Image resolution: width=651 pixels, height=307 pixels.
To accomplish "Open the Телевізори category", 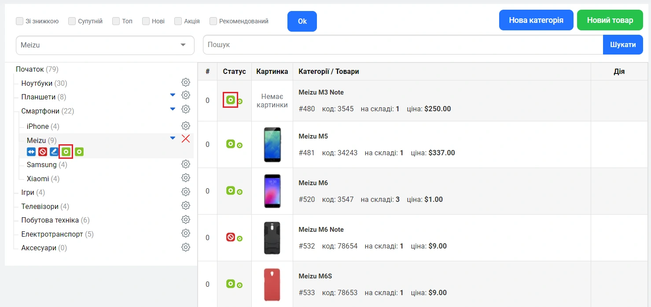I will coord(40,206).
